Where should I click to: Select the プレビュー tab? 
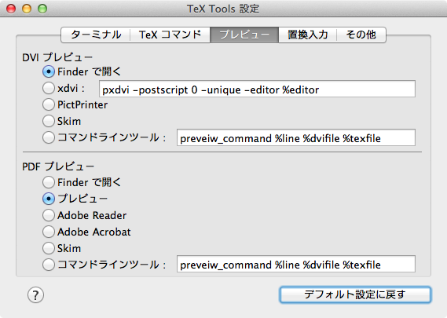244,35
